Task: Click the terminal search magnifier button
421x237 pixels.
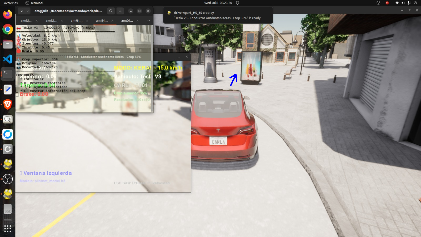Action: tap(111, 11)
